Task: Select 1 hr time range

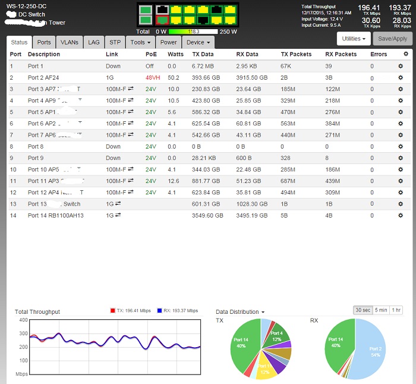Action: (396, 310)
